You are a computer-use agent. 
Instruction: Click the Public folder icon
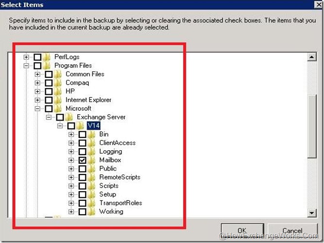pyautogui.click(x=91, y=169)
